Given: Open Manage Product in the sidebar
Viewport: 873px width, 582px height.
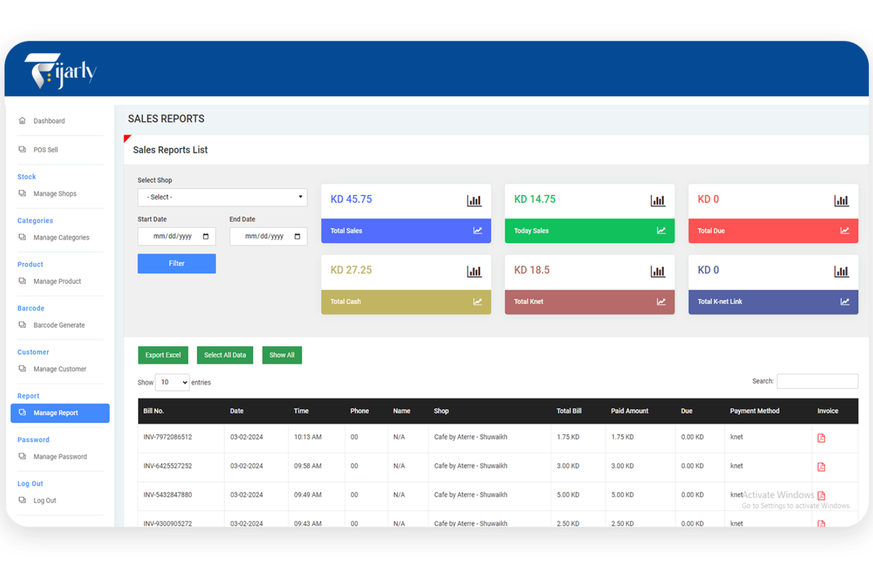Looking at the screenshot, I should click(x=57, y=282).
